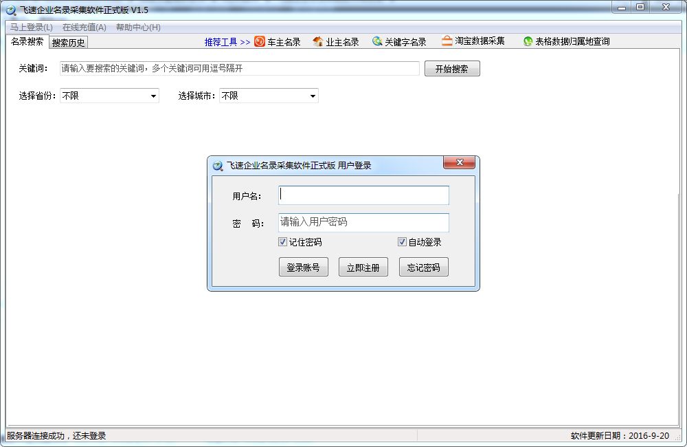The image size is (687, 447).
Task: Click status text 服务器连接成功，还未登录
Action: pyautogui.click(x=56, y=435)
